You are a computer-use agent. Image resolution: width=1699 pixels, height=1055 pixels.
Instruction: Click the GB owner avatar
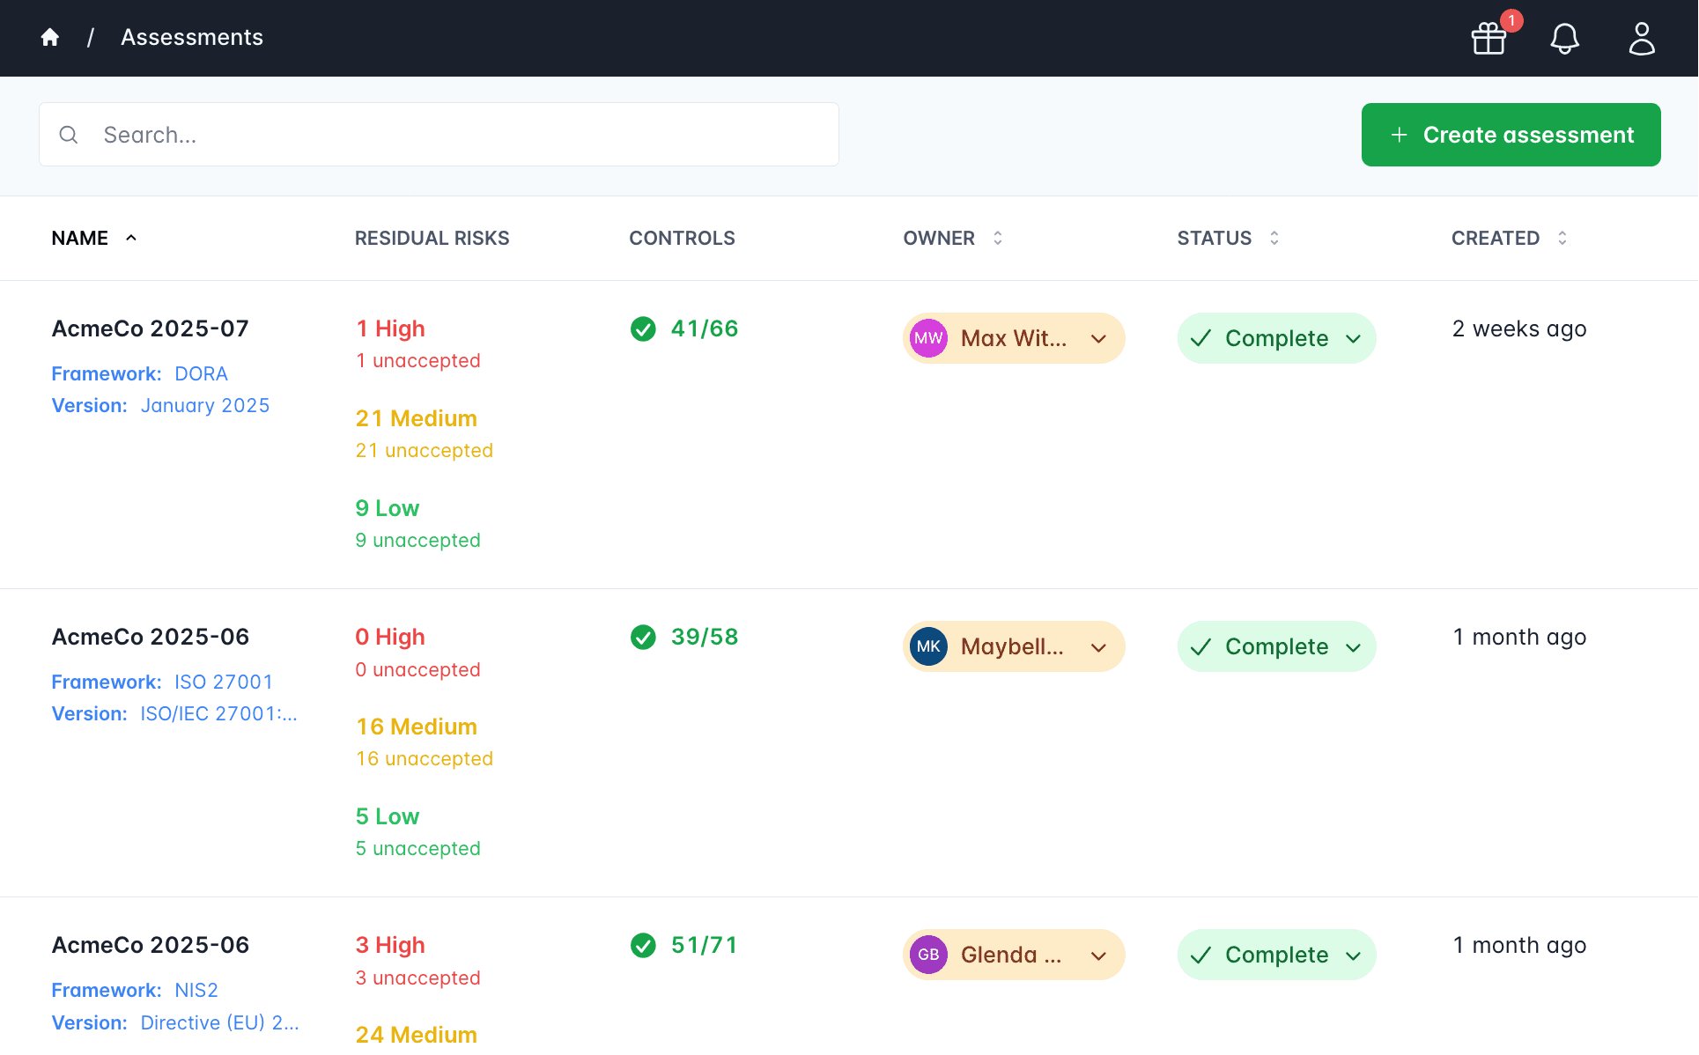click(x=928, y=955)
